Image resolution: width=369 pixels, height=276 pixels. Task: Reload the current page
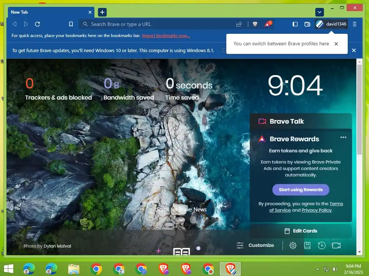37,24
